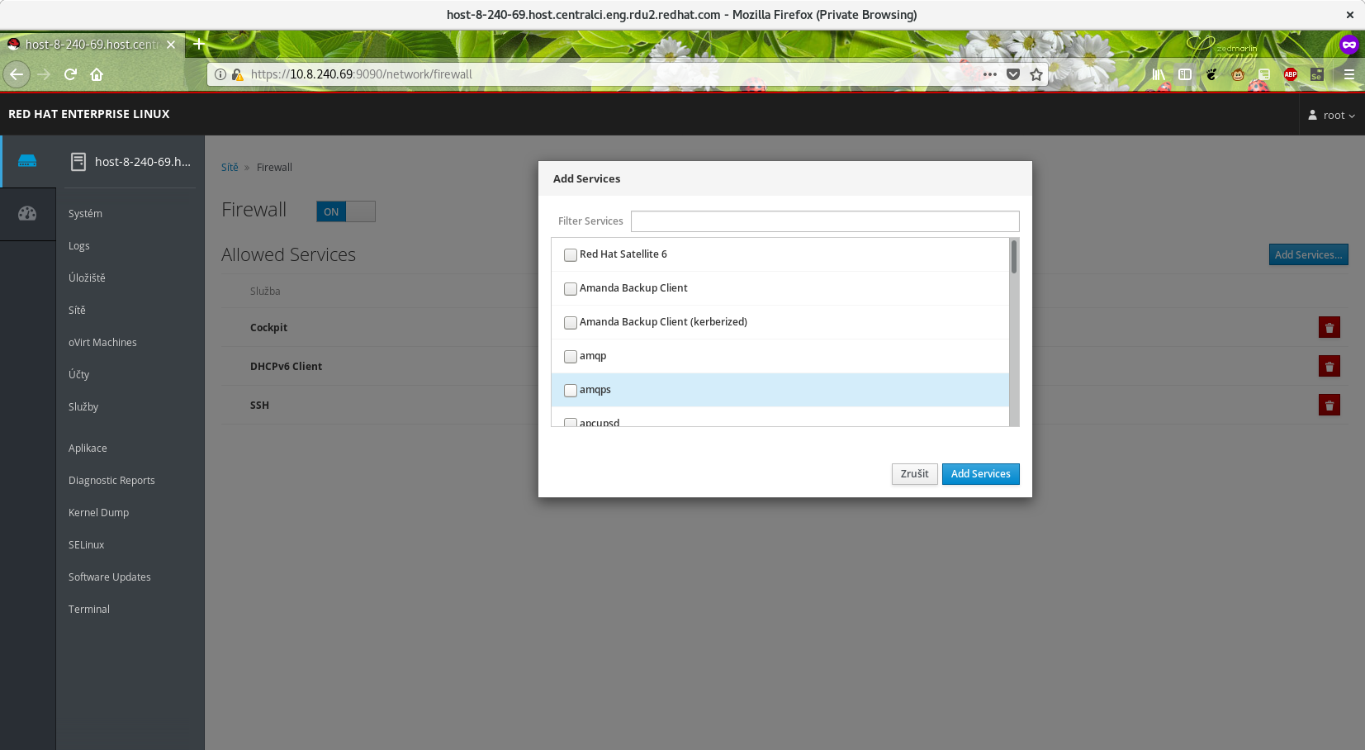Delete the SSH allowed service
Viewport: 1365px width, 750px height.
(x=1329, y=405)
